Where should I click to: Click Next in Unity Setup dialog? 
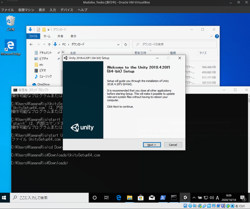click(152, 144)
